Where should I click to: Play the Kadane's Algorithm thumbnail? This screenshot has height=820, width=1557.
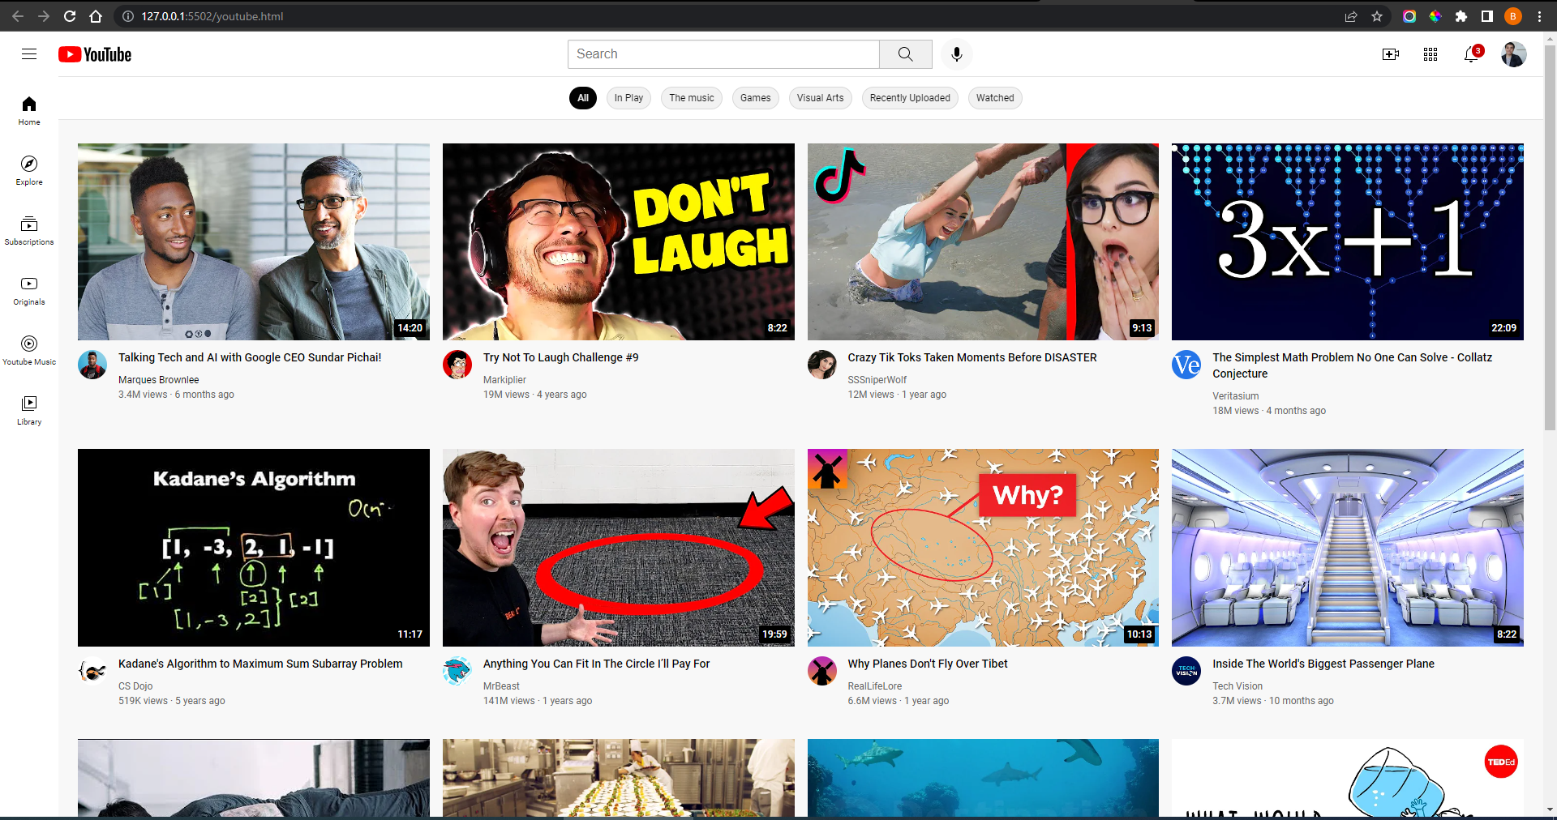coord(254,548)
